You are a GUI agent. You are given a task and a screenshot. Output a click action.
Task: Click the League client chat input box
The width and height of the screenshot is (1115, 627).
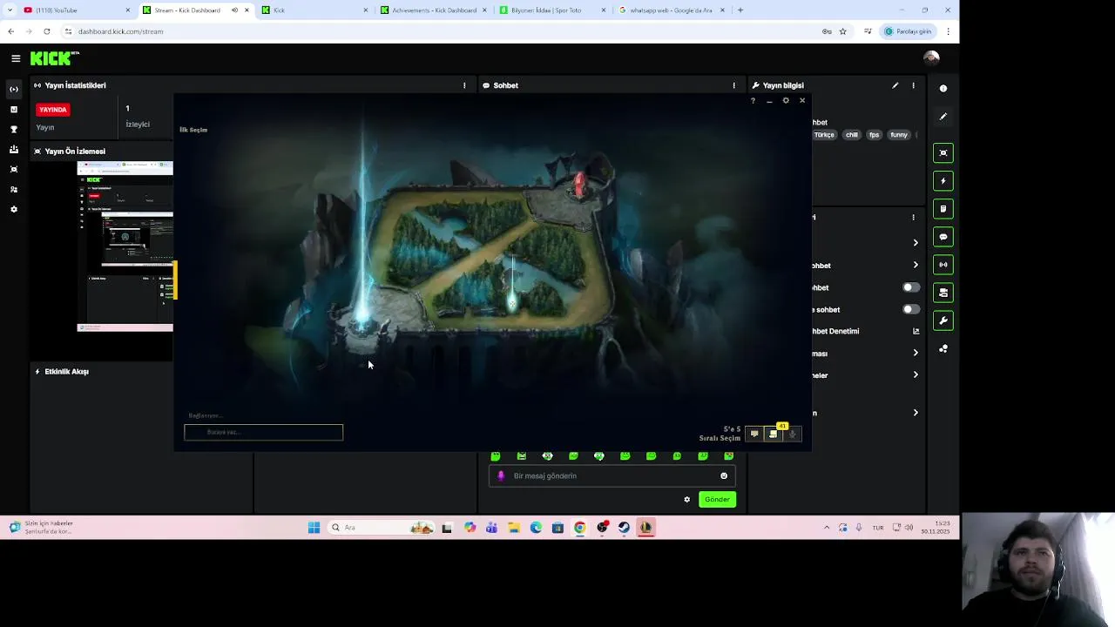click(x=263, y=432)
